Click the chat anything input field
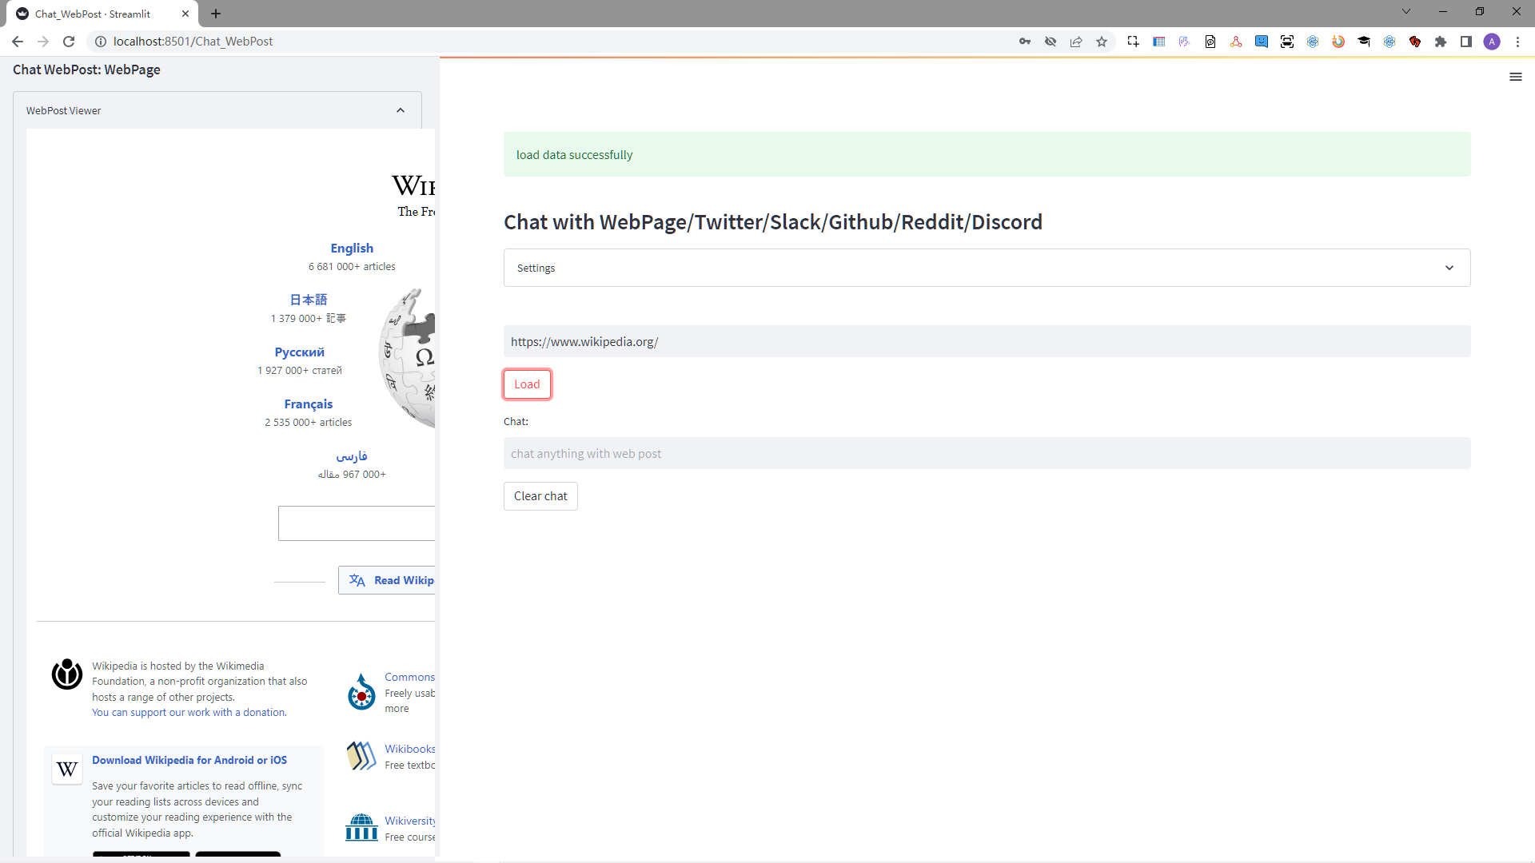 click(986, 453)
